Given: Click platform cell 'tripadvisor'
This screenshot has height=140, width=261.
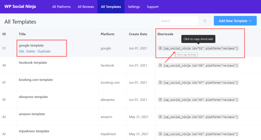Looking at the screenshot, I should click(108, 134).
